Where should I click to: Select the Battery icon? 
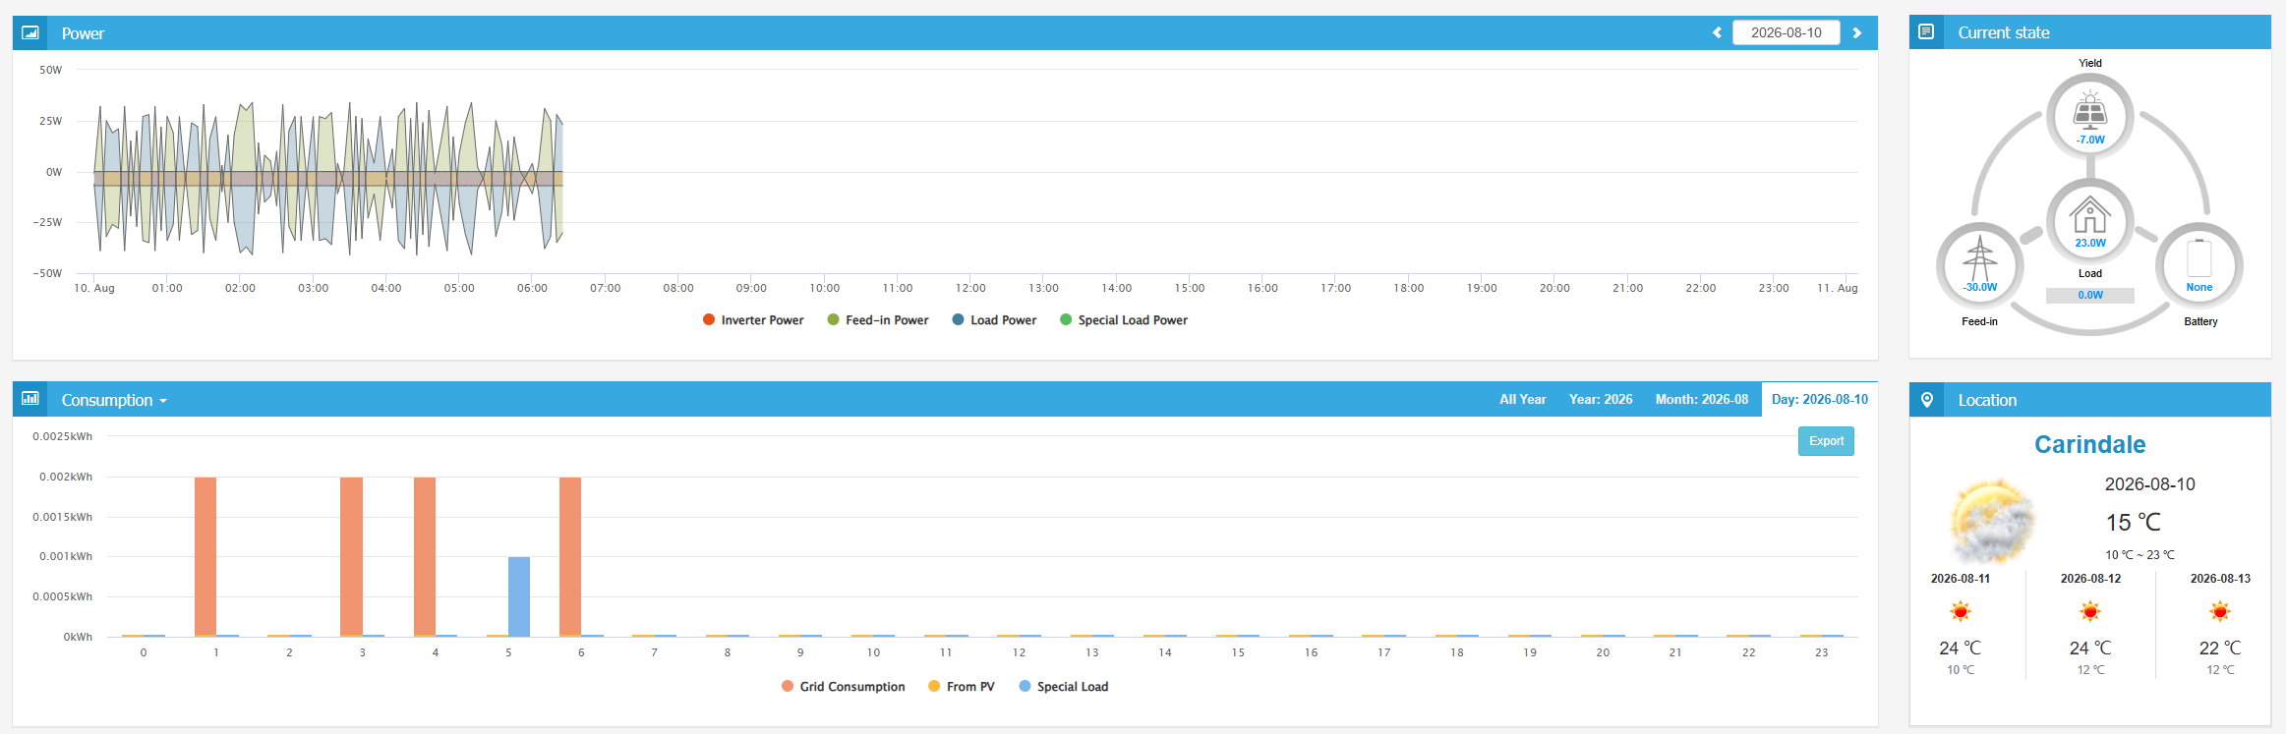[2199, 258]
